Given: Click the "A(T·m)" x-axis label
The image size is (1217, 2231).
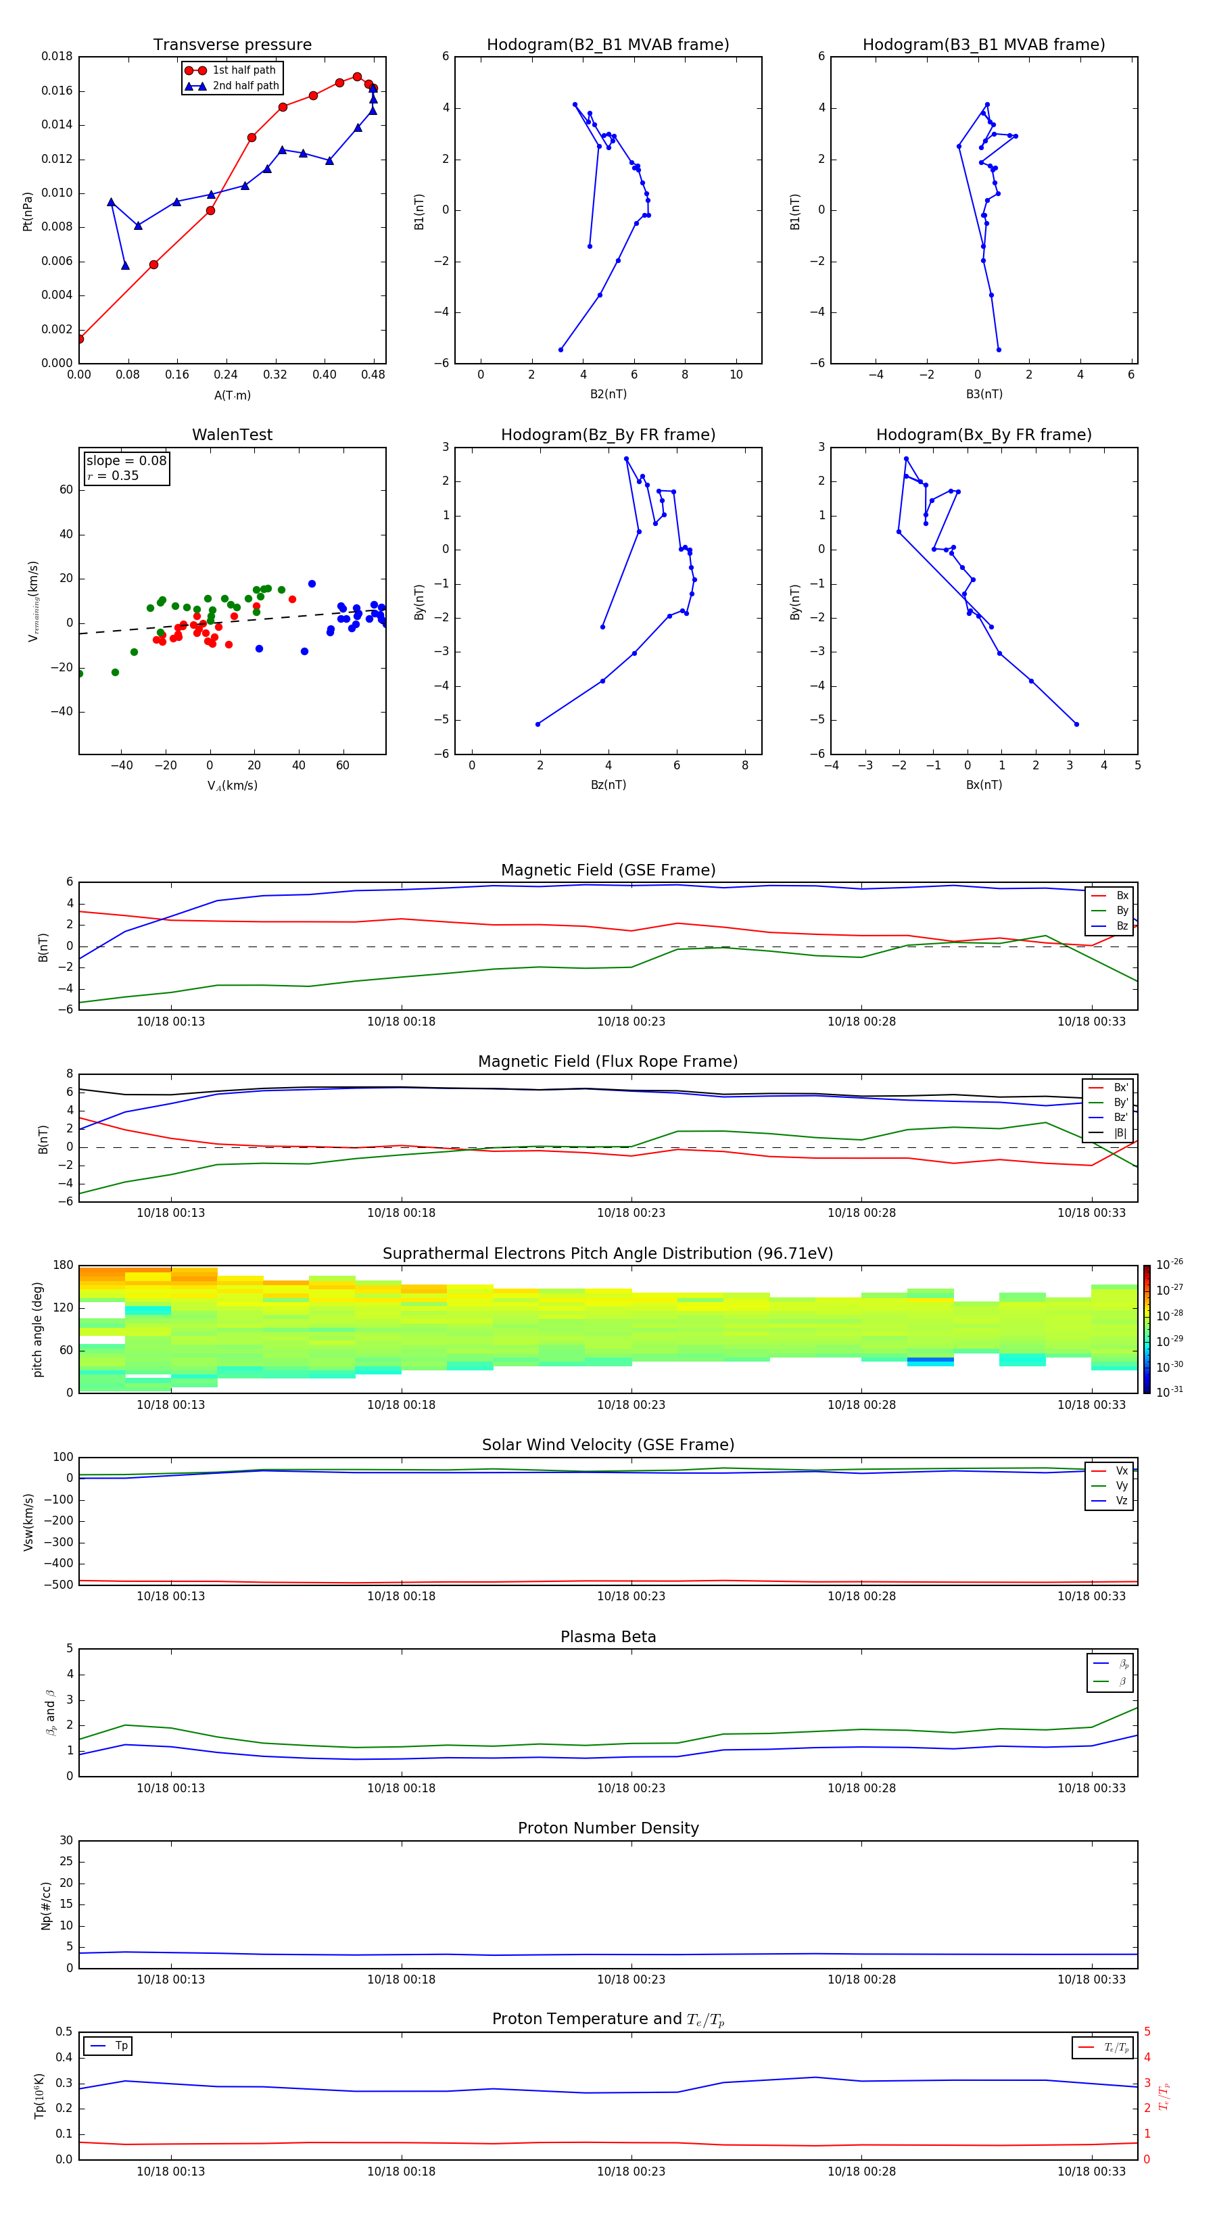Looking at the screenshot, I should [x=232, y=395].
